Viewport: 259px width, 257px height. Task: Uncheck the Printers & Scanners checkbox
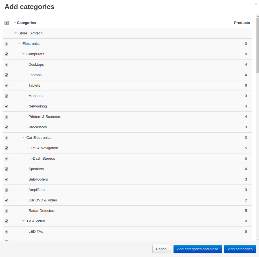point(6,117)
